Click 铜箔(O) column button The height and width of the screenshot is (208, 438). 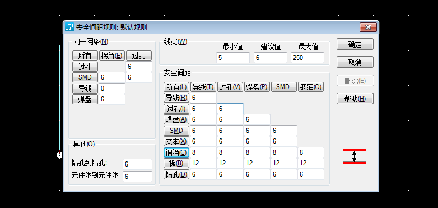point(311,87)
